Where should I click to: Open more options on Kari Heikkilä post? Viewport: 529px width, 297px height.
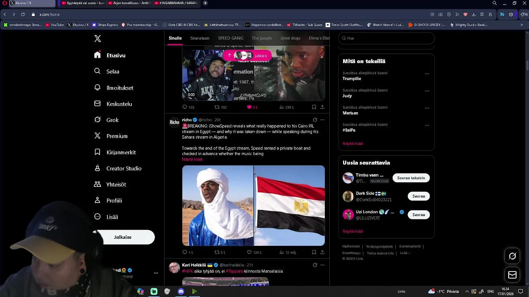pyautogui.click(x=322, y=265)
